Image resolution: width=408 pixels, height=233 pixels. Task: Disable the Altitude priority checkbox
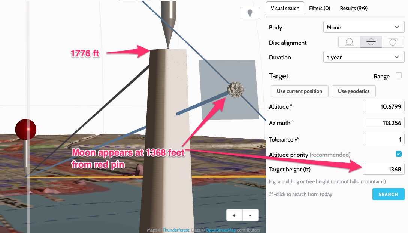[x=398, y=154]
